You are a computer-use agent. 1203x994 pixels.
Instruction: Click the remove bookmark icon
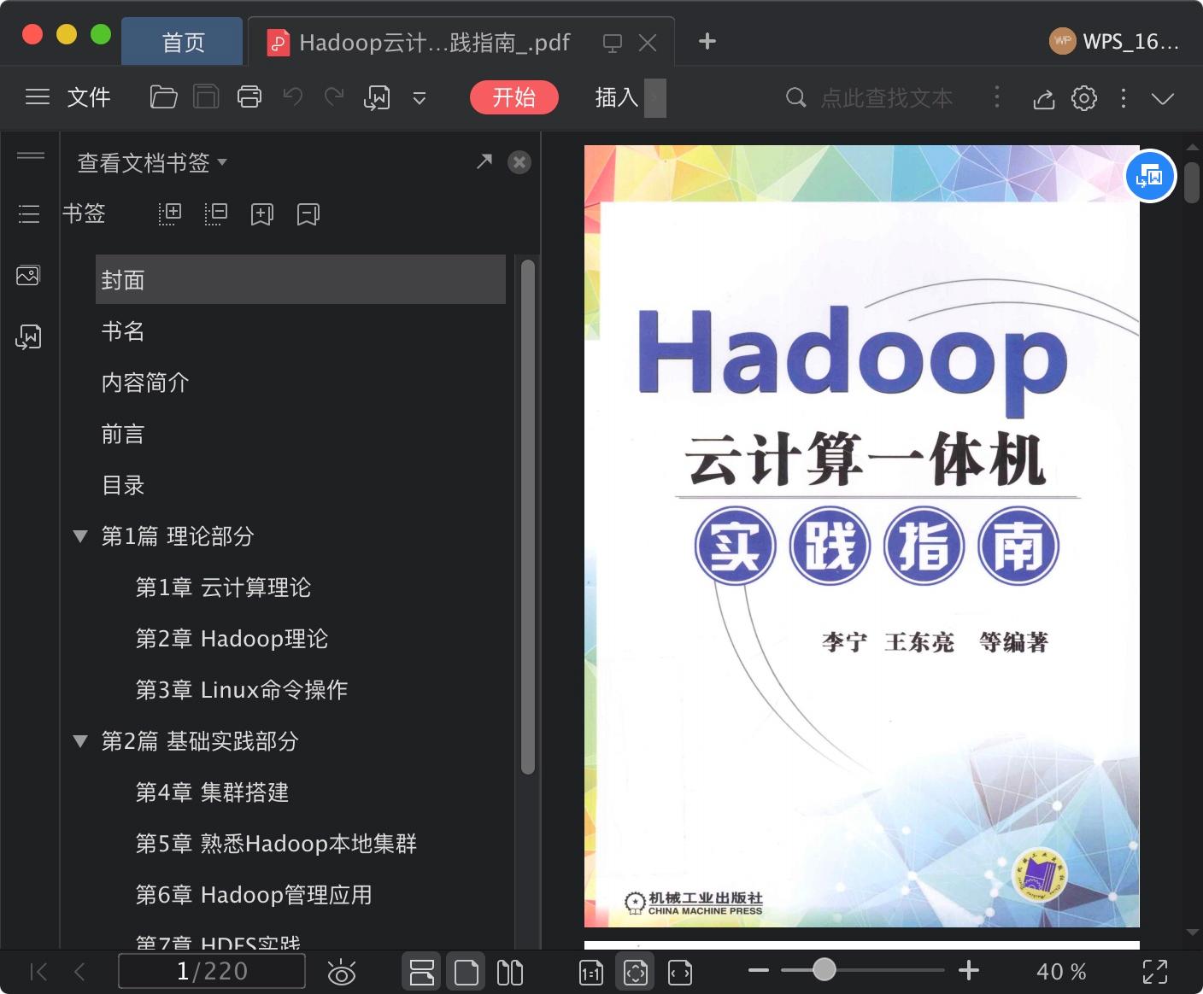308,214
